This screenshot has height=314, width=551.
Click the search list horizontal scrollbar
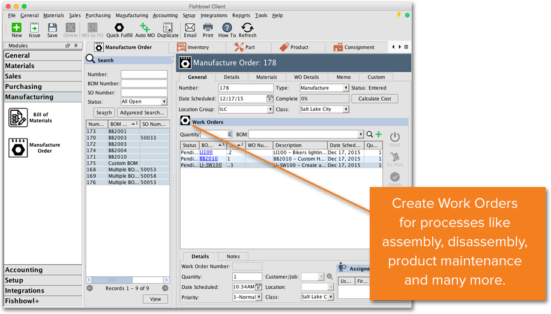click(128, 280)
